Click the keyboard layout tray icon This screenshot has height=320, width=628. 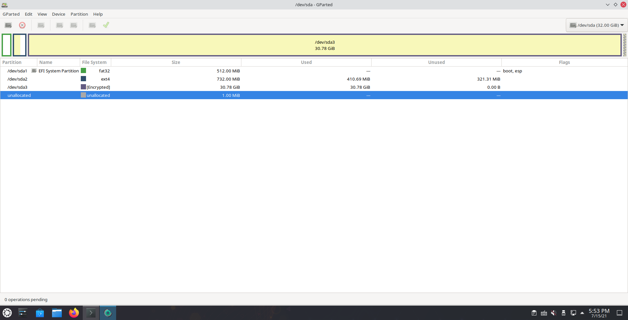click(x=544, y=313)
